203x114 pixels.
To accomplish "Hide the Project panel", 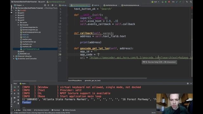I will [56, 5].
